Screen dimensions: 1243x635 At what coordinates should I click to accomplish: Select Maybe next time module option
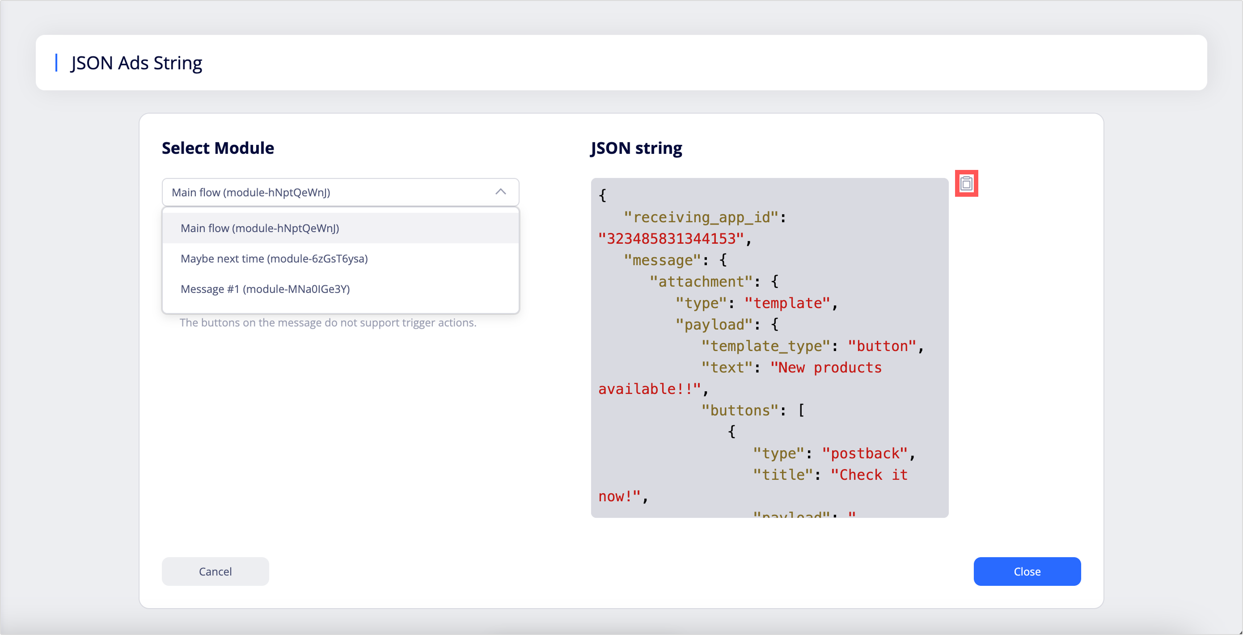coord(274,258)
